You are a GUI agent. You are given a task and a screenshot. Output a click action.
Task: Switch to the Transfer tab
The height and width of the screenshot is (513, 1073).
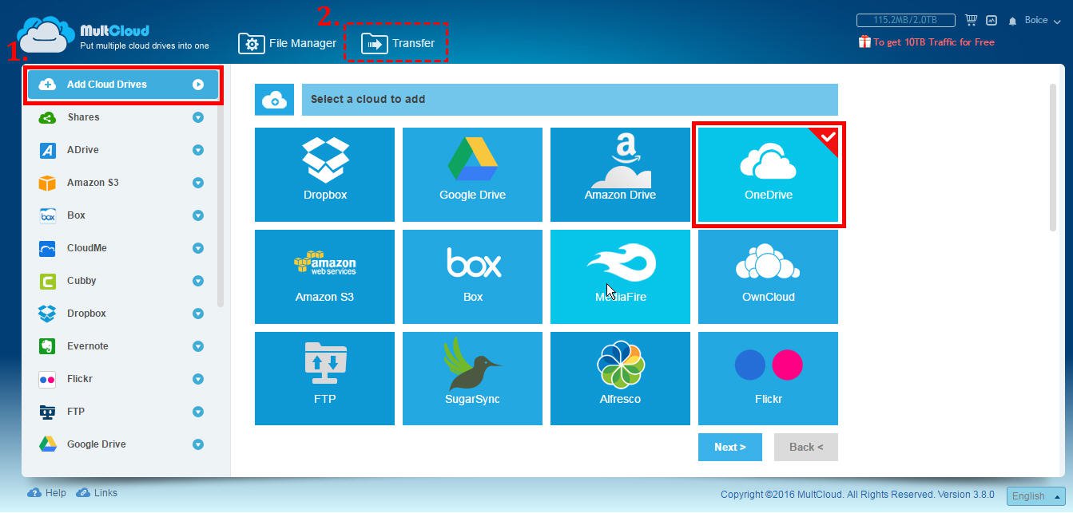[397, 43]
